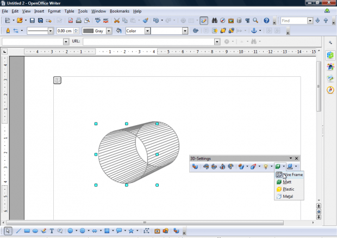The height and width of the screenshot is (238, 337).
Task: Click the Tilt Down icon
Action: click(x=206, y=166)
